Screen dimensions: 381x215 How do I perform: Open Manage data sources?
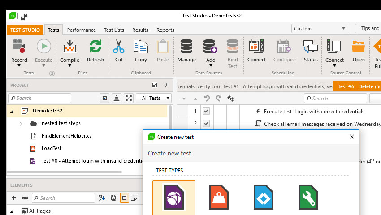[186, 51]
